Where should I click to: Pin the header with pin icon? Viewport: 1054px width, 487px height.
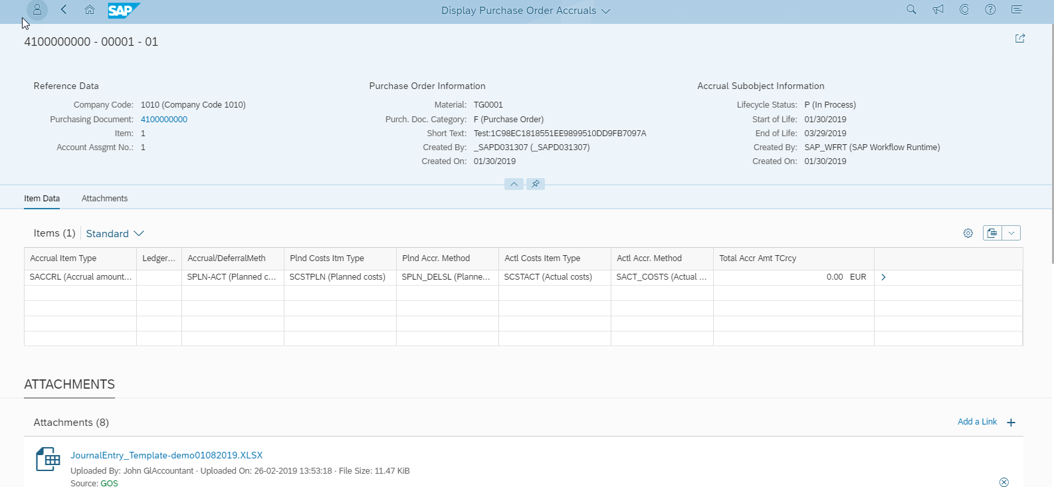(x=536, y=184)
